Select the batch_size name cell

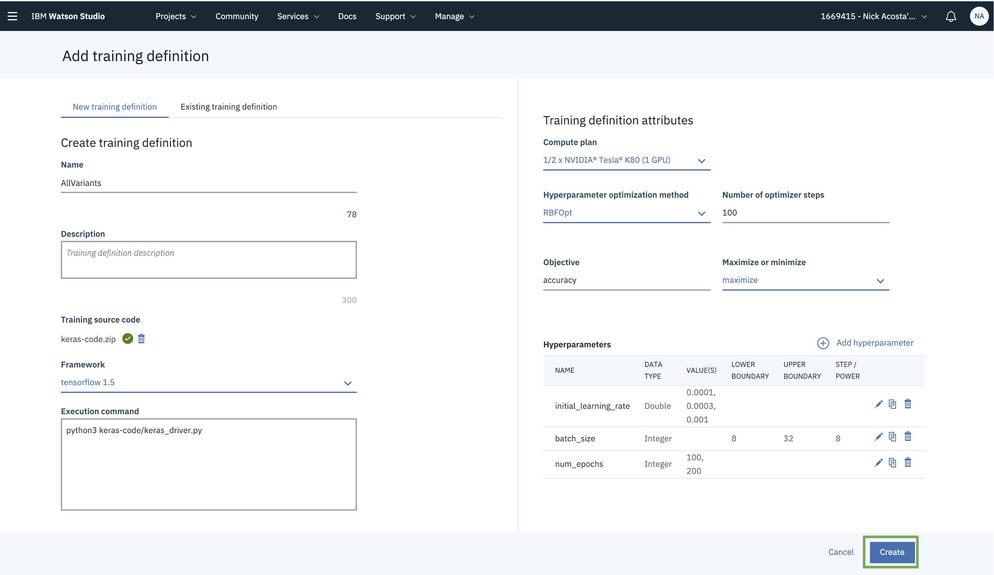(575, 439)
